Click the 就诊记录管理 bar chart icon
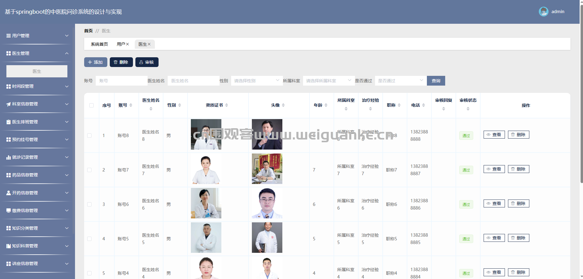The height and width of the screenshot is (279, 583). (x=9, y=157)
